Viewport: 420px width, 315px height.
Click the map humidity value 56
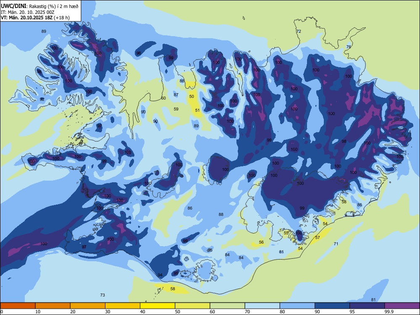[x=261, y=242]
